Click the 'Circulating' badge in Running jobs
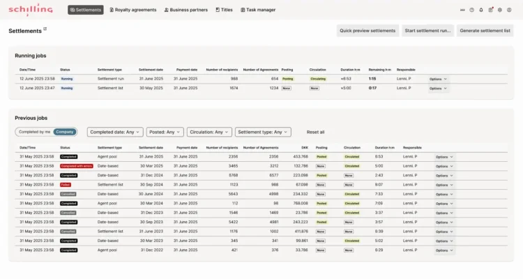The image size is (523, 279). (x=318, y=79)
